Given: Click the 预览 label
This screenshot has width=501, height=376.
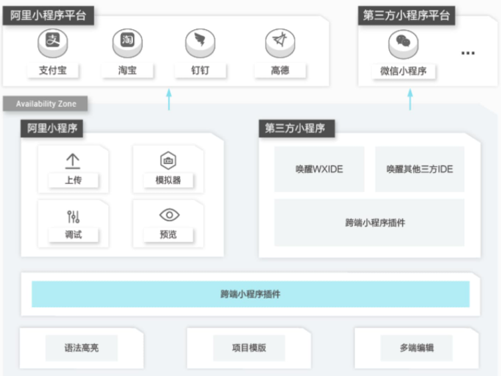Looking at the screenshot, I should [168, 235].
